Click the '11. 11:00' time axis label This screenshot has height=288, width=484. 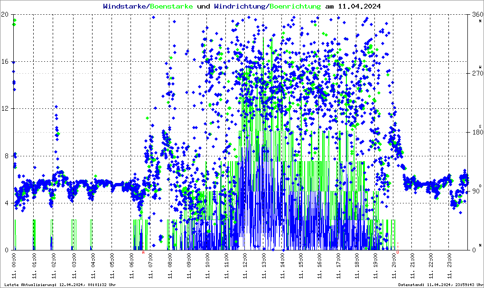[226, 266]
